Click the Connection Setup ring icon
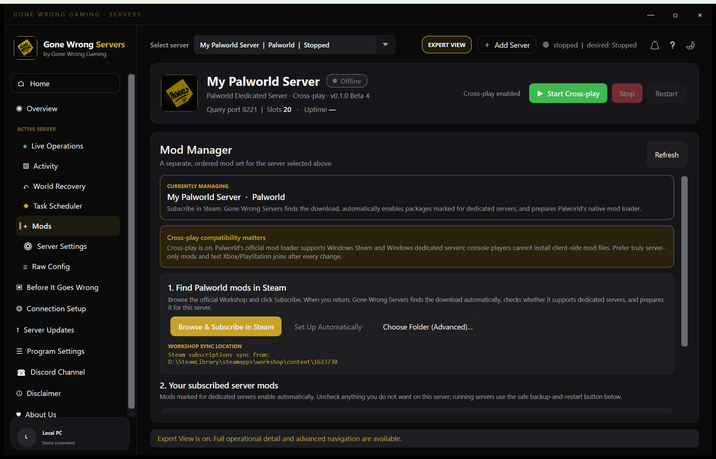Screen dimensions: 716x459 tap(19, 309)
